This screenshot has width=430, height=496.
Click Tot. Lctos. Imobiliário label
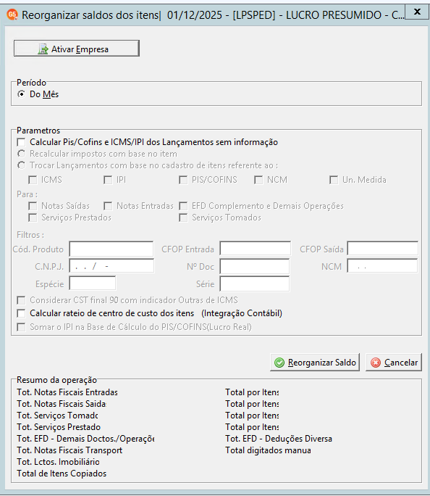click(x=59, y=462)
